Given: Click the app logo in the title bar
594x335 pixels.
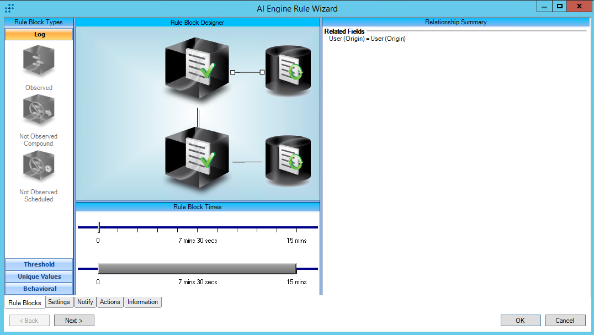Looking at the screenshot, I should [9, 8].
